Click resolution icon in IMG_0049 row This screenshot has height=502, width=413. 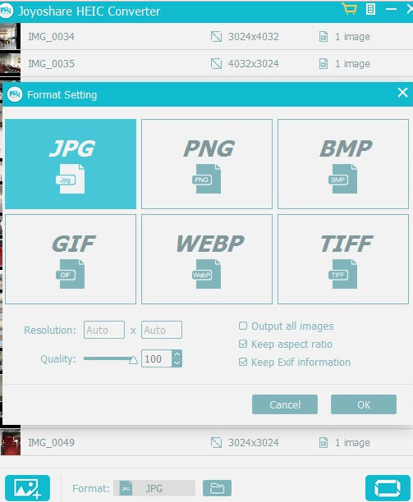[216, 442]
